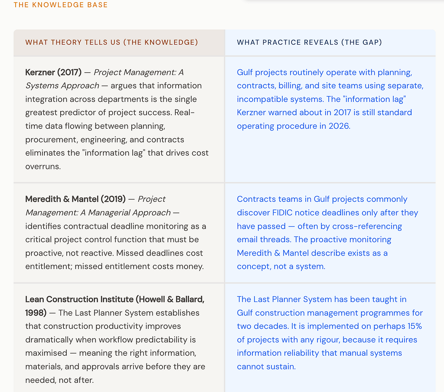This screenshot has height=392, width=444.
Task: Click the bold 'Lean Construction Institute' citation heading
Action: (x=79, y=299)
